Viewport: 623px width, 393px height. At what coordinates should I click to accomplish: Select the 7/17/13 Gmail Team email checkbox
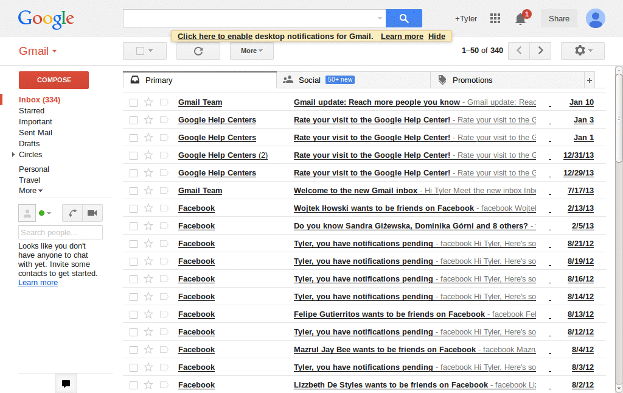(x=133, y=191)
